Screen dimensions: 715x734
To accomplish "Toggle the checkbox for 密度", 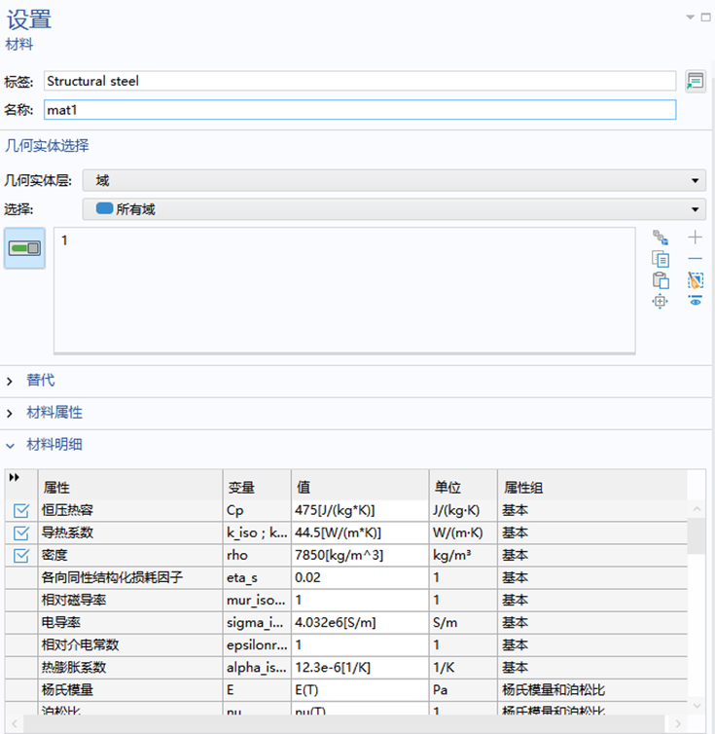I will 21,555.
